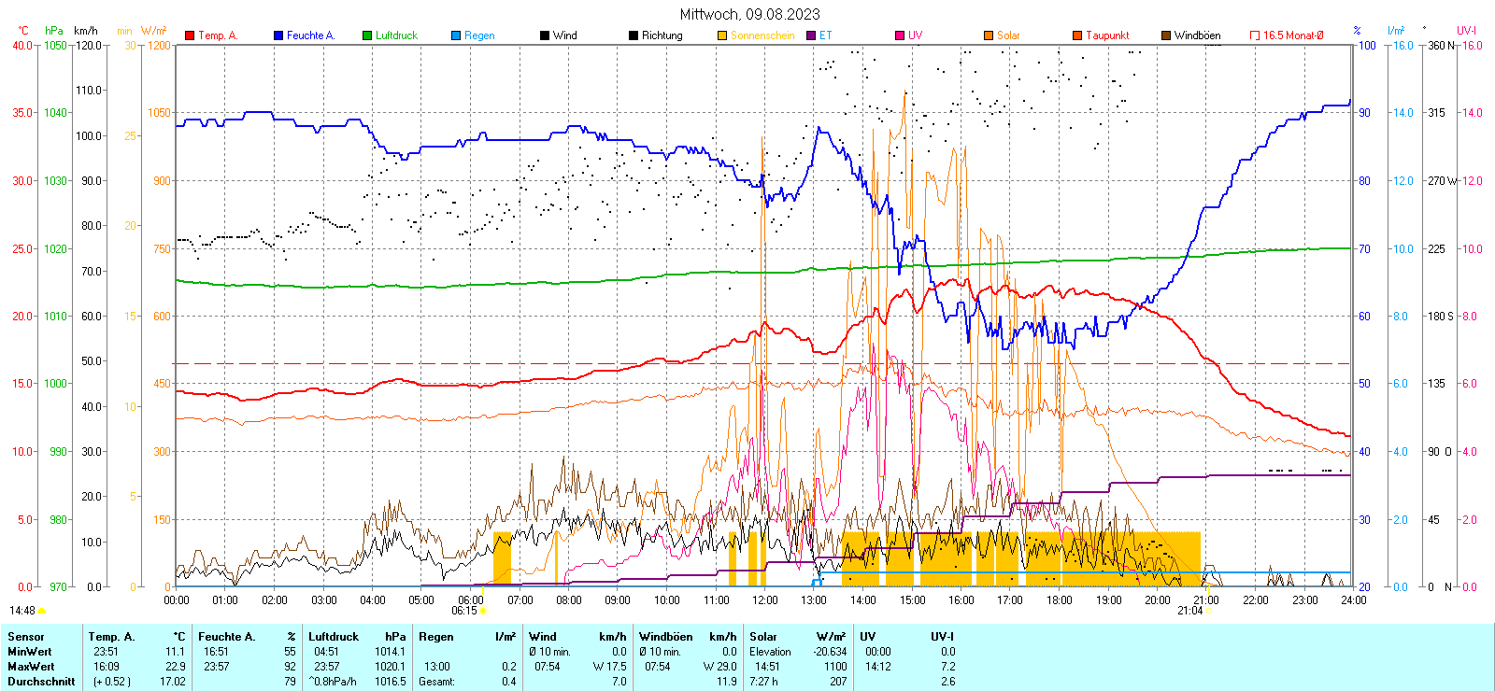Click the 06:15 sunrise time marker
Image resolution: width=1495 pixels, height=691 pixels.
click(464, 611)
